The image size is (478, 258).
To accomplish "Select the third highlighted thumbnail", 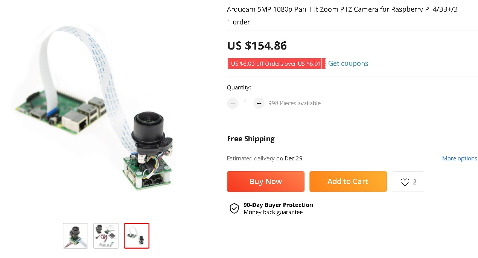I will pos(137,236).
